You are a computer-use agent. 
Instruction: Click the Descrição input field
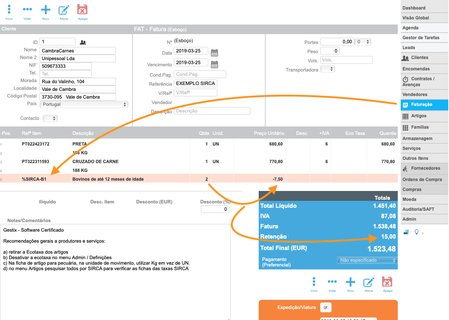(212, 111)
